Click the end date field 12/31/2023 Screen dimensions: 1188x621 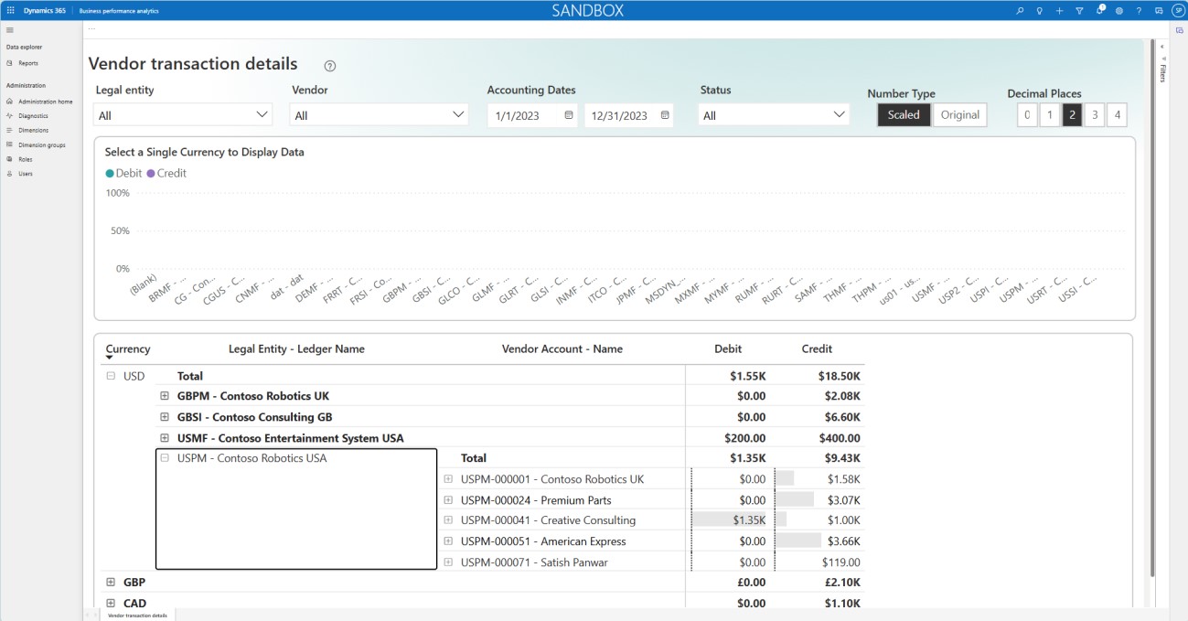[619, 115]
